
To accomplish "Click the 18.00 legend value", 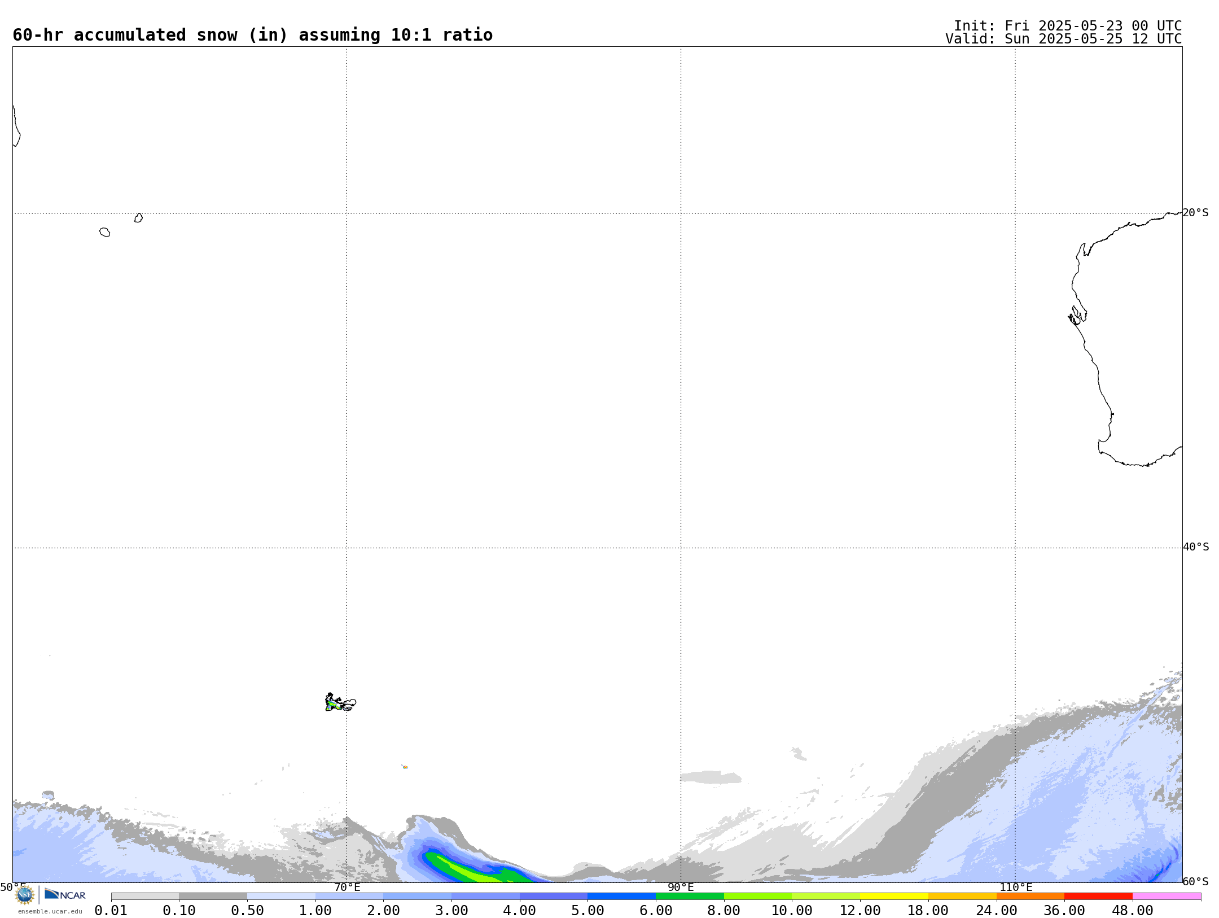I will [x=928, y=911].
